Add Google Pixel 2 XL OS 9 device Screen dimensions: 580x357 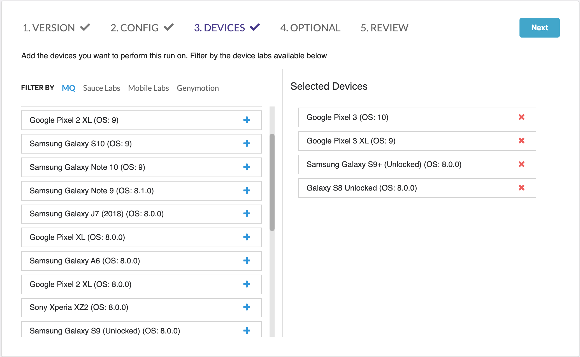[247, 120]
